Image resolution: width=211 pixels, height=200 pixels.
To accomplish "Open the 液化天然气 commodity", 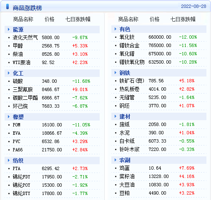I will [25, 37].
